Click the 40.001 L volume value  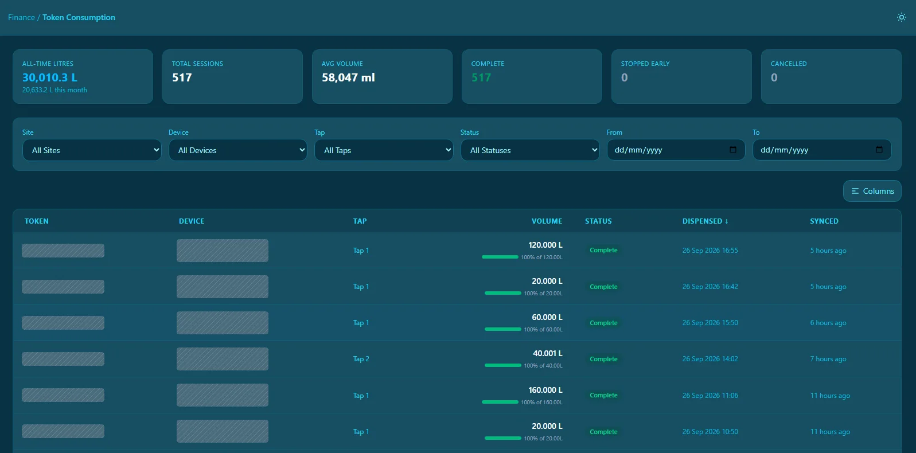(x=548, y=353)
